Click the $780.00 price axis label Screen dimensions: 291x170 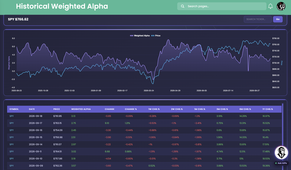coord(276,39)
